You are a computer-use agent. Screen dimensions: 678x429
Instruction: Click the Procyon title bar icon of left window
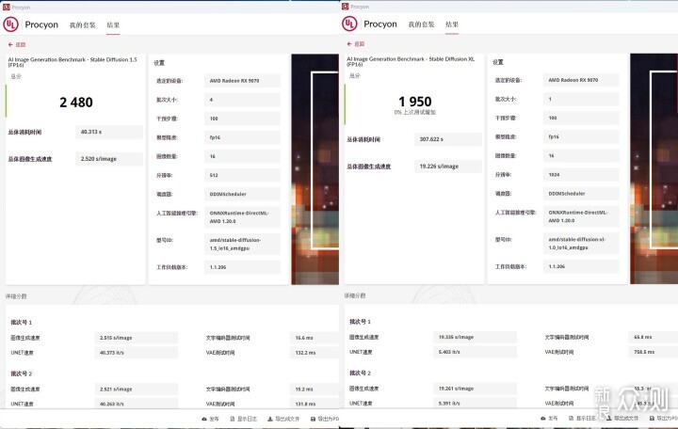pos(6,7)
